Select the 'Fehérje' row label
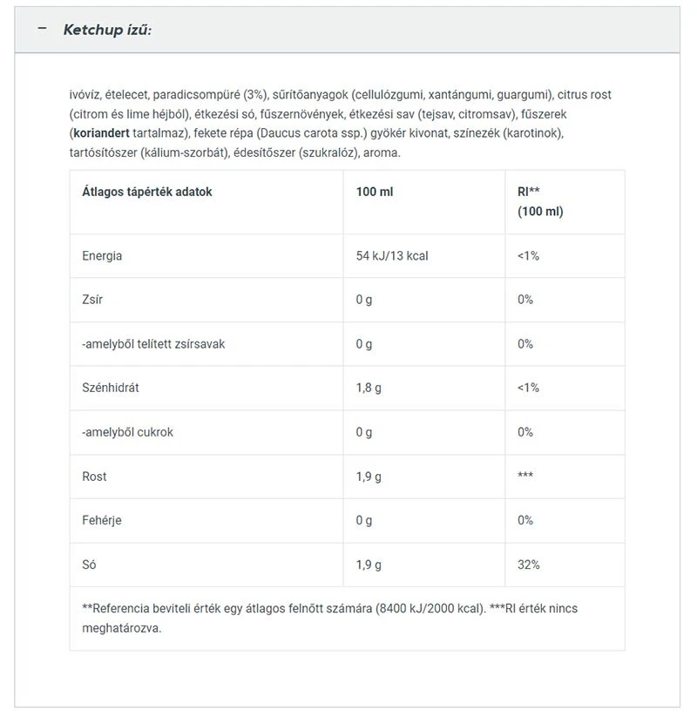 pyautogui.click(x=101, y=520)
